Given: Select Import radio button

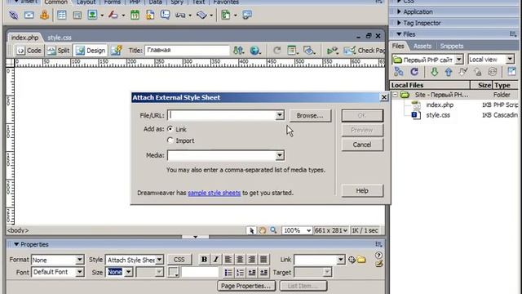Looking at the screenshot, I should (170, 140).
